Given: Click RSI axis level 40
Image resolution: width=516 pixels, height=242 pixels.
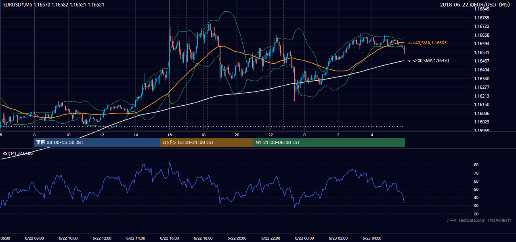Looking at the screenshot, I should coord(476,197).
